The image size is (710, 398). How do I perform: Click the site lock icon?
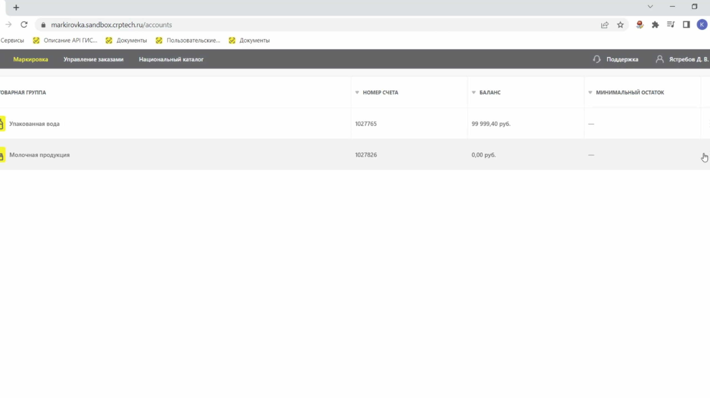[x=43, y=25]
